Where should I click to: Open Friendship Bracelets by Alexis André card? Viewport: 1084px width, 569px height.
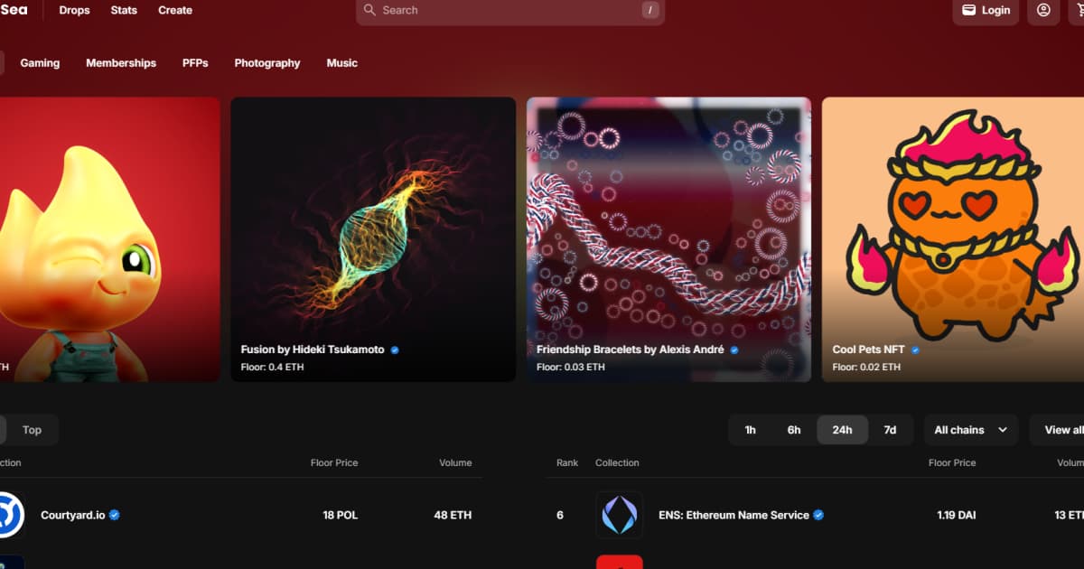pyautogui.click(x=668, y=239)
